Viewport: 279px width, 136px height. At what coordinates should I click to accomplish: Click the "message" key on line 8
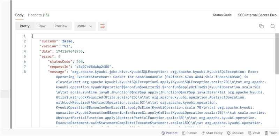(x=57, y=72)
